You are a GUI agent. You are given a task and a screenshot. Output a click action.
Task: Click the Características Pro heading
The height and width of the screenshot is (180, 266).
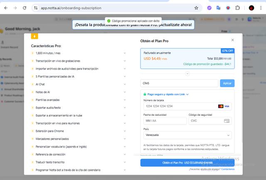(46, 46)
